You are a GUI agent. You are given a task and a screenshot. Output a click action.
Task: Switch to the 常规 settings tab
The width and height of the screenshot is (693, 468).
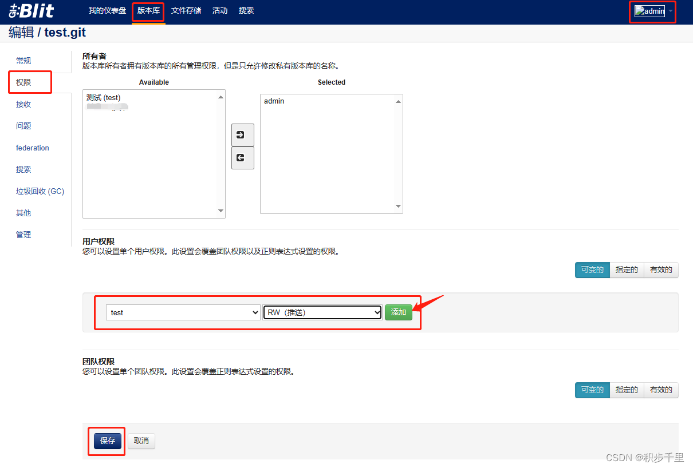[x=23, y=61]
